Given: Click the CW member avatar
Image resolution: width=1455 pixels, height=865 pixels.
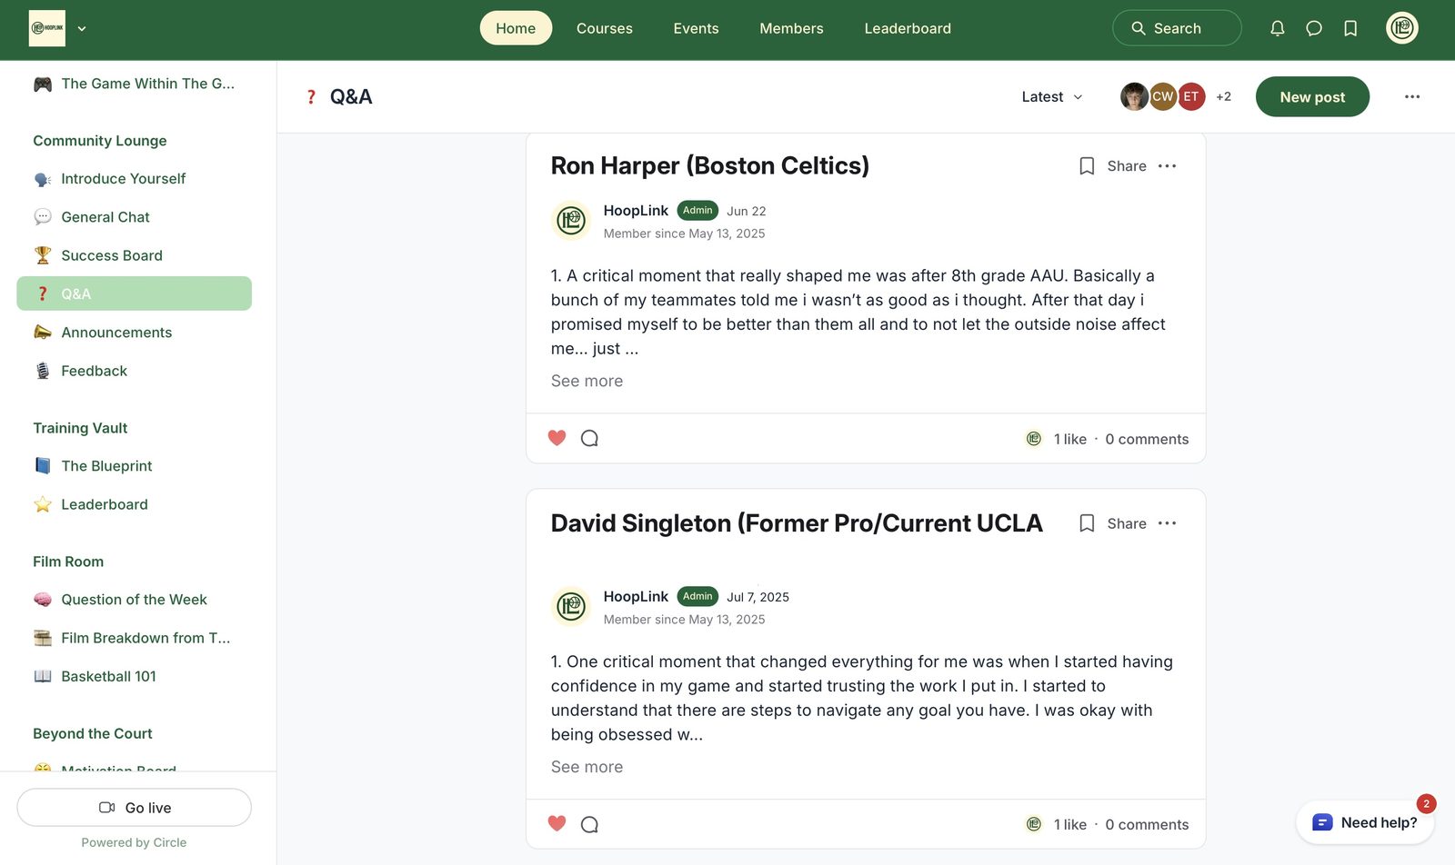Looking at the screenshot, I should 1163,96.
